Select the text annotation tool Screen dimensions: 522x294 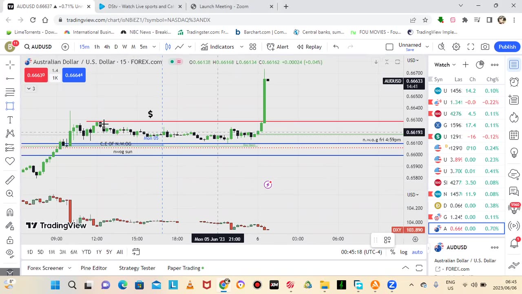(10, 120)
